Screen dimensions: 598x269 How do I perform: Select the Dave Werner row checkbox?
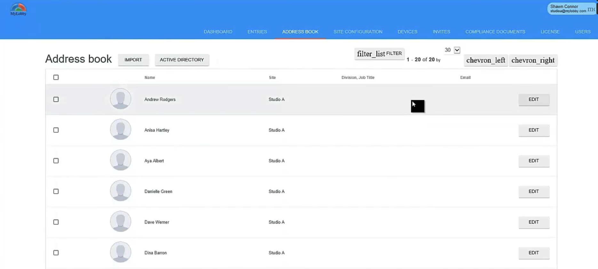[x=56, y=222]
